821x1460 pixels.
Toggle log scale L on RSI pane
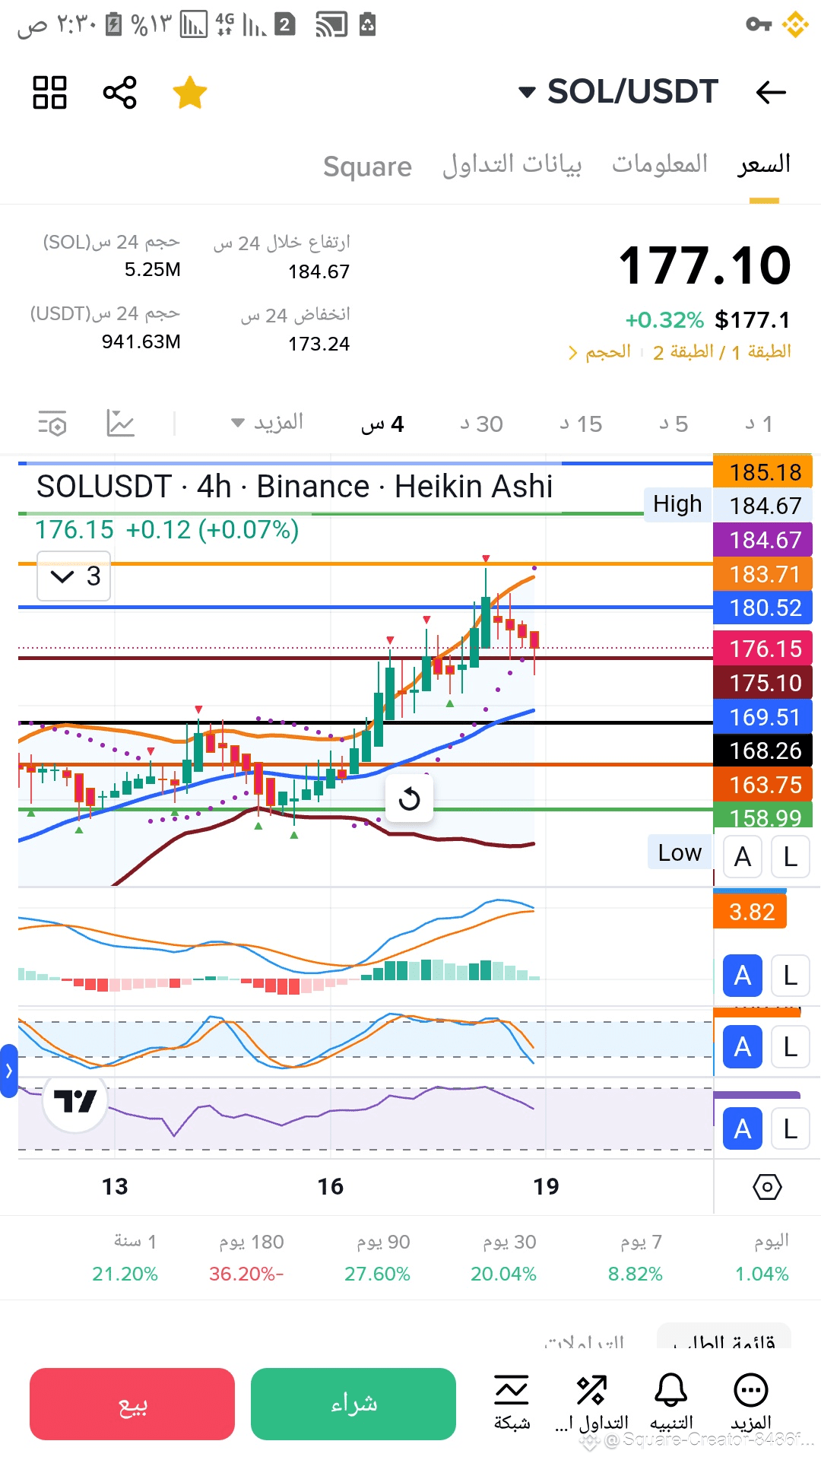[x=791, y=1129]
